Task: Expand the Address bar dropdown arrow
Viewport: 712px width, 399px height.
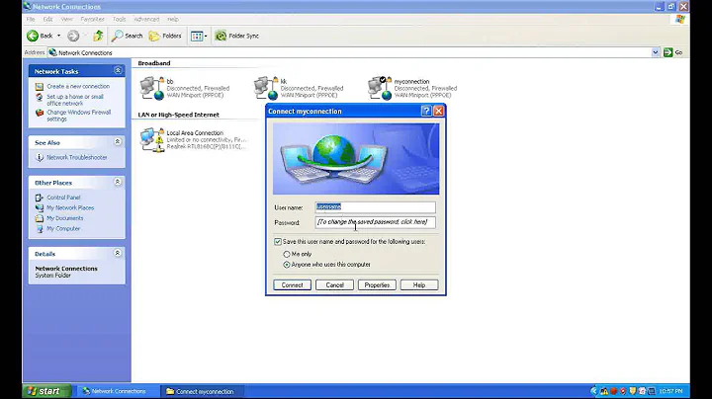Action: (x=655, y=52)
